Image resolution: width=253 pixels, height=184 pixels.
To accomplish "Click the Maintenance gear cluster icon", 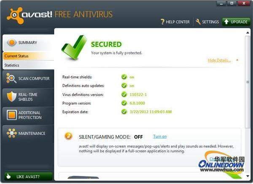I will click(12, 133).
